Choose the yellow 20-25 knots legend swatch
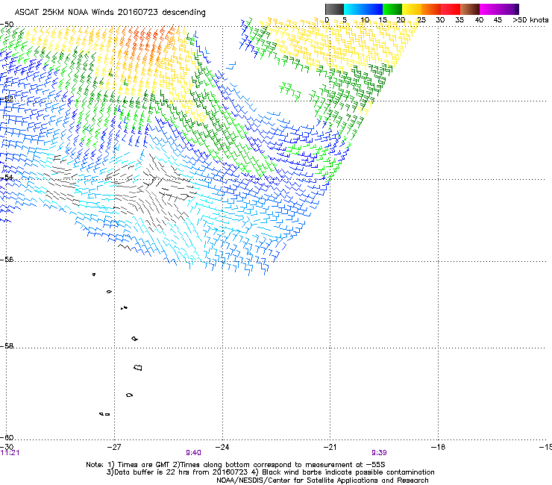552x485 pixels. 412,9
